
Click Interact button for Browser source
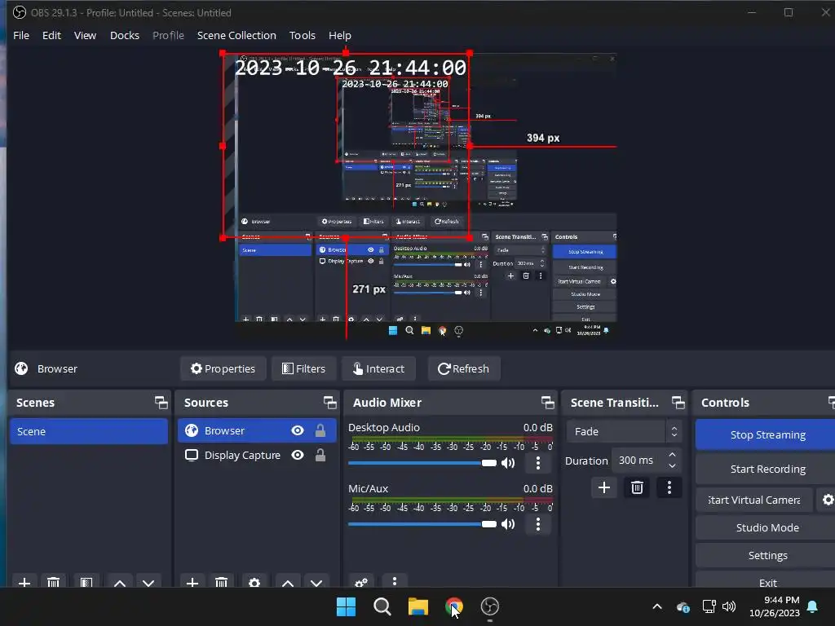[378, 368]
